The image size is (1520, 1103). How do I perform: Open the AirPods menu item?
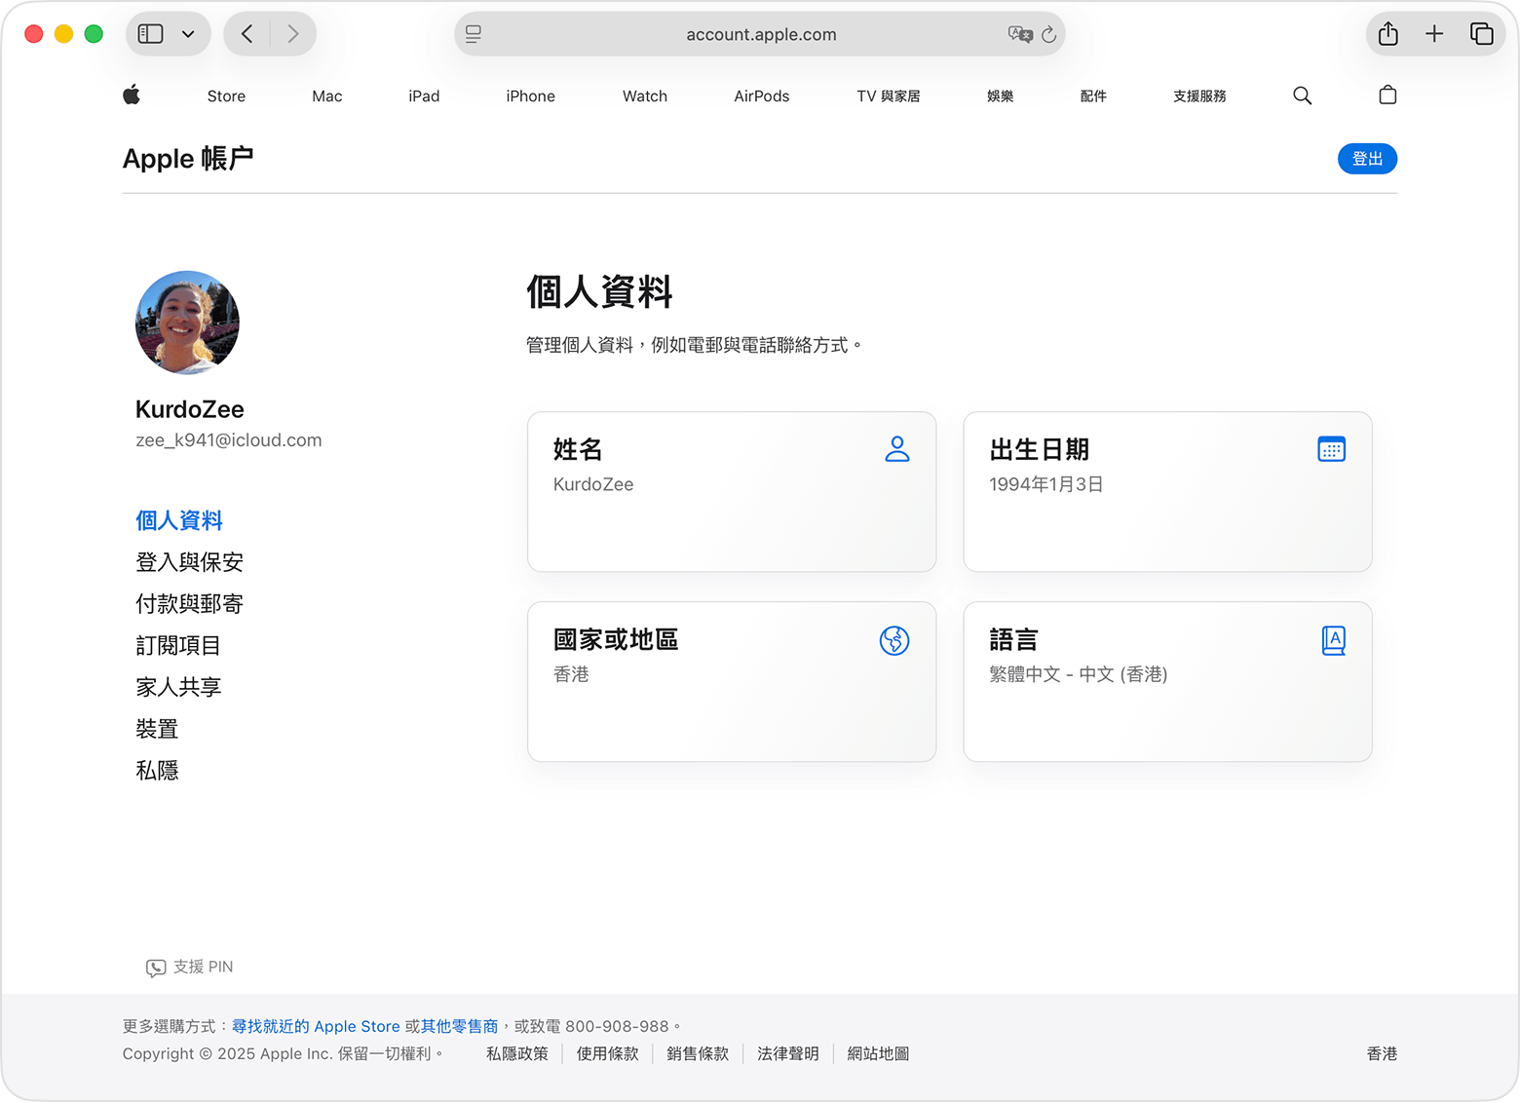pos(762,95)
